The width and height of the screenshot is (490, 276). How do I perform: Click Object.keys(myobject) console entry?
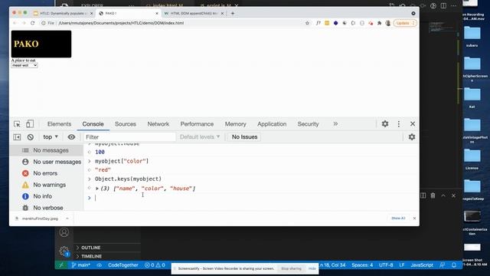[x=128, y=179]
